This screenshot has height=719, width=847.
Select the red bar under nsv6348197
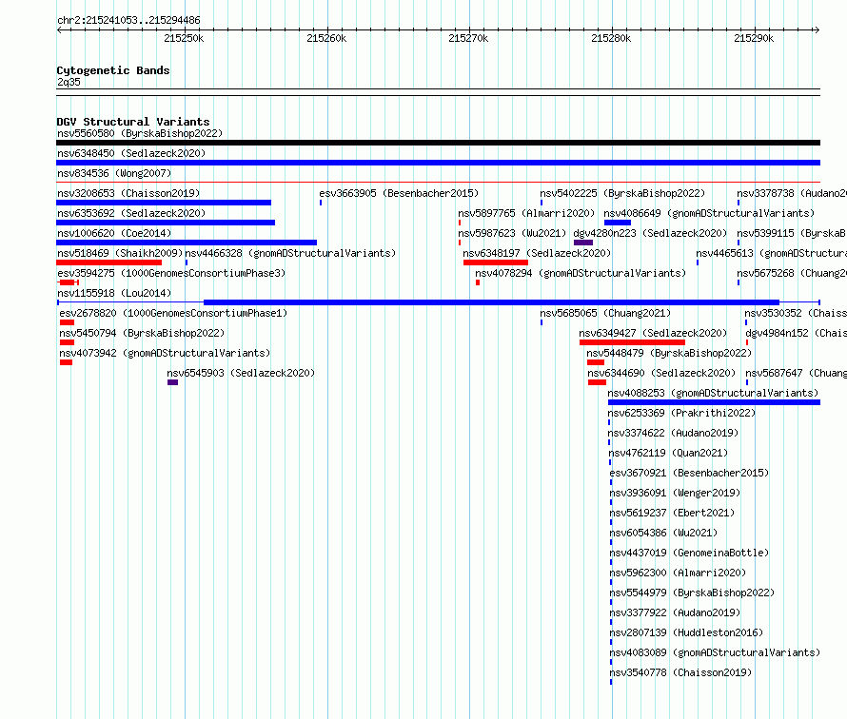point(496,262)
